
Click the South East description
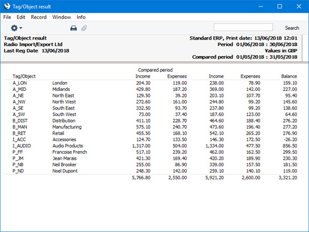pos(63,108)
